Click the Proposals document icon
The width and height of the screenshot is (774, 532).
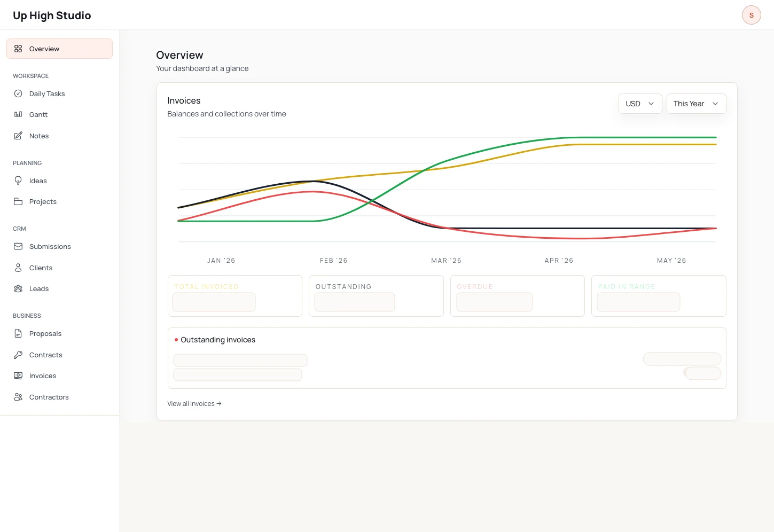[x=18, y=333]
